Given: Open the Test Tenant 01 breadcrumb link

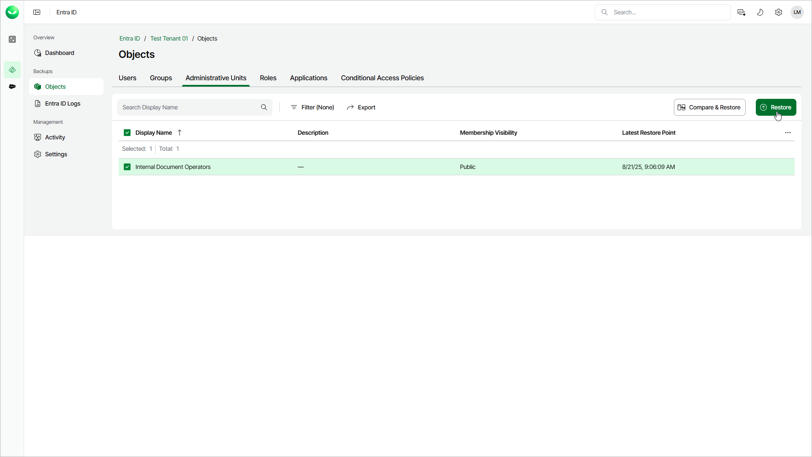Looking at the screenshot, I should coord(169,38).
